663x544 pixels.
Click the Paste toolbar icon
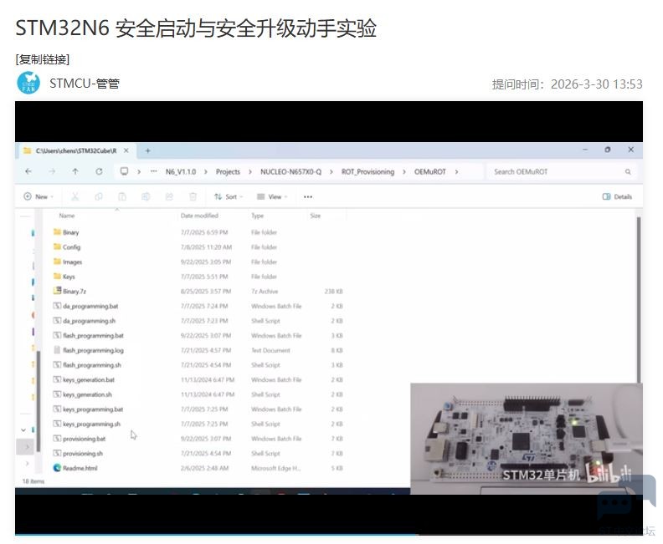122,196
